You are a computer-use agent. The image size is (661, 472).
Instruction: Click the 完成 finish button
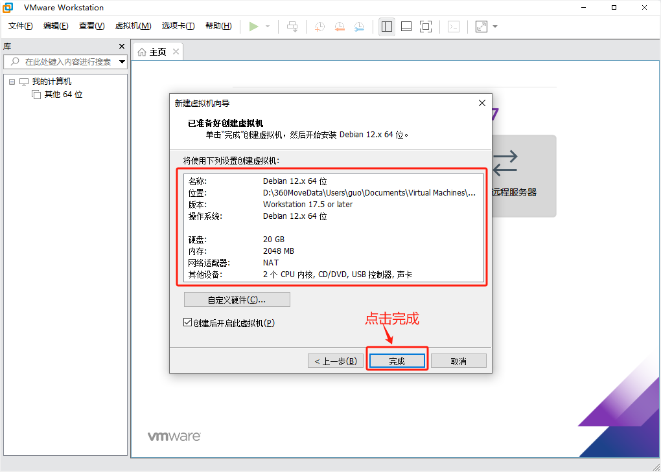(397, 361)
